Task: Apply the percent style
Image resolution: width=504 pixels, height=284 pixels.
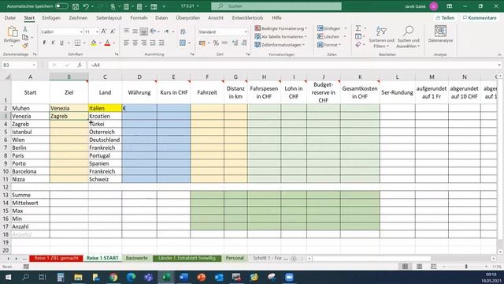Action: click(216, 43)
